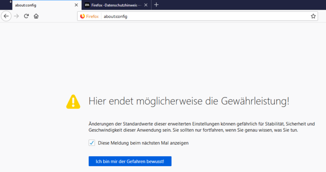Switch to Firefox Datenschutzhinweis tab
326x172 pixels.
pos(116,5)
